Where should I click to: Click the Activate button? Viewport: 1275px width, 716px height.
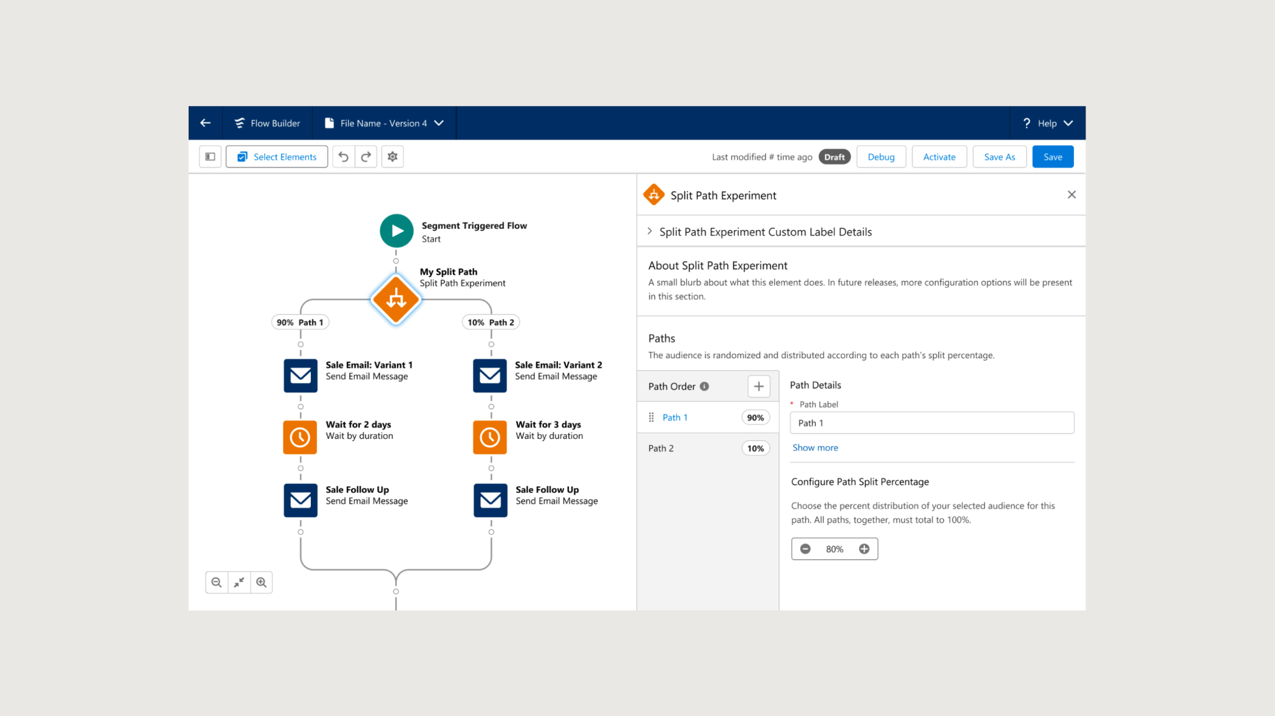939,156
